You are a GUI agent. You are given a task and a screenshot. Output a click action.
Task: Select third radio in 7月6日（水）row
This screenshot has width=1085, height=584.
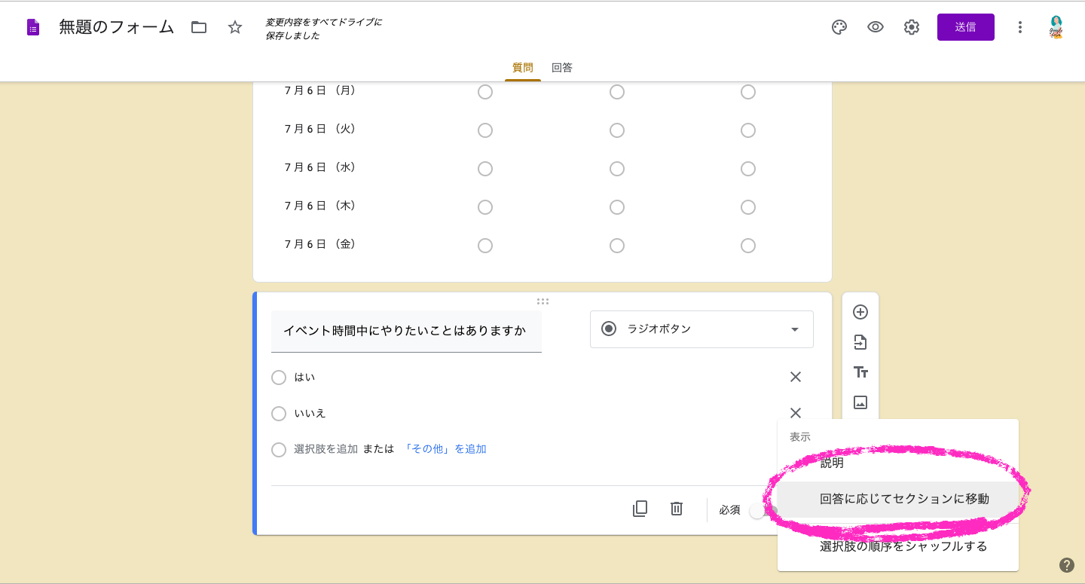point(748,169)
